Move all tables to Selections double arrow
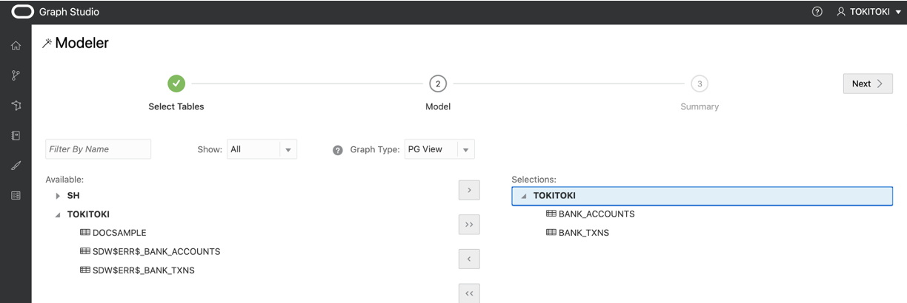This screenshot has height=303, width=907. [x=469, y=225]
